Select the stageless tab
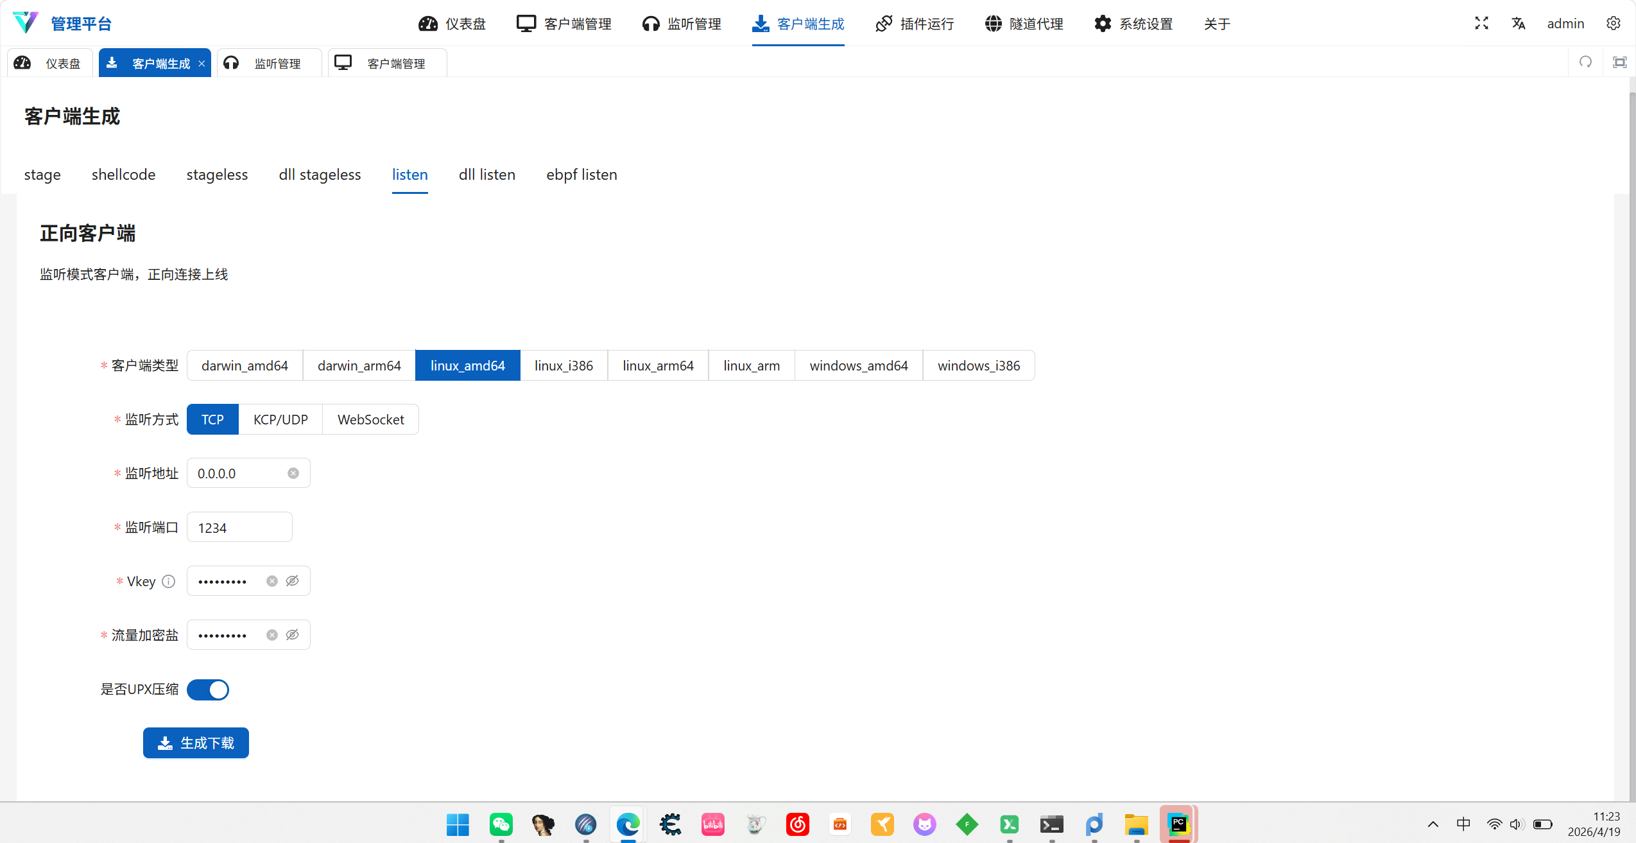Screen dimensions: 1636x843 pyautogui.click(x=217, y=175)
